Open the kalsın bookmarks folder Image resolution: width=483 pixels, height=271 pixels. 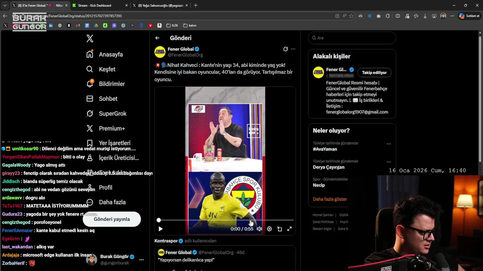click(x=190, y=26)
